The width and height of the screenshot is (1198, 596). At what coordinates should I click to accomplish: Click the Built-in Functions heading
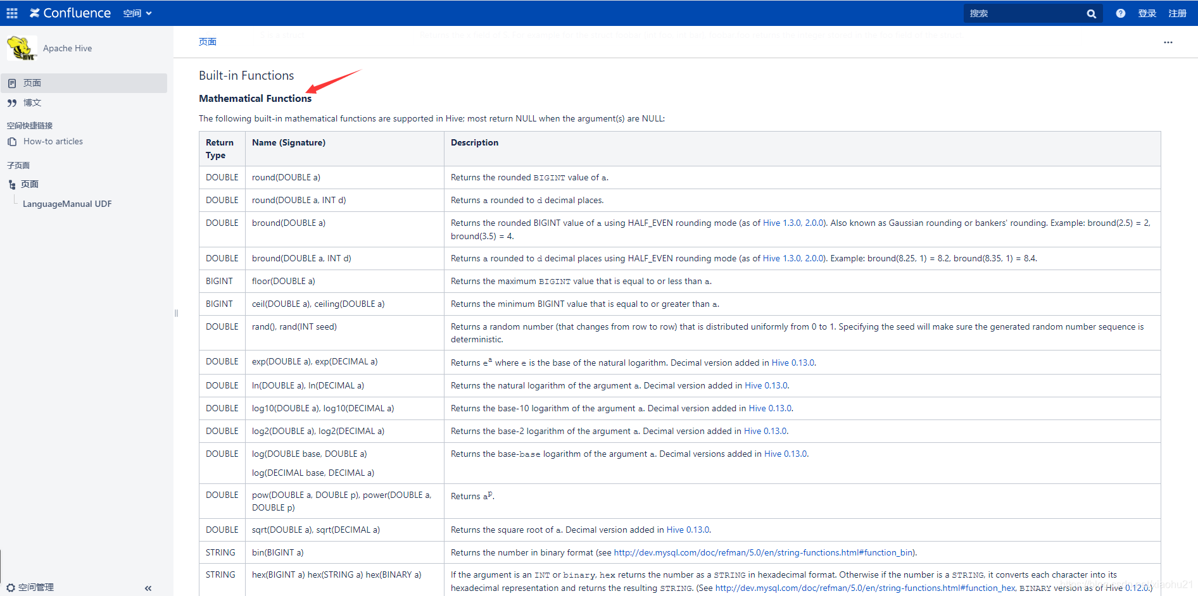pyautogui.click(x=246, y=75)
